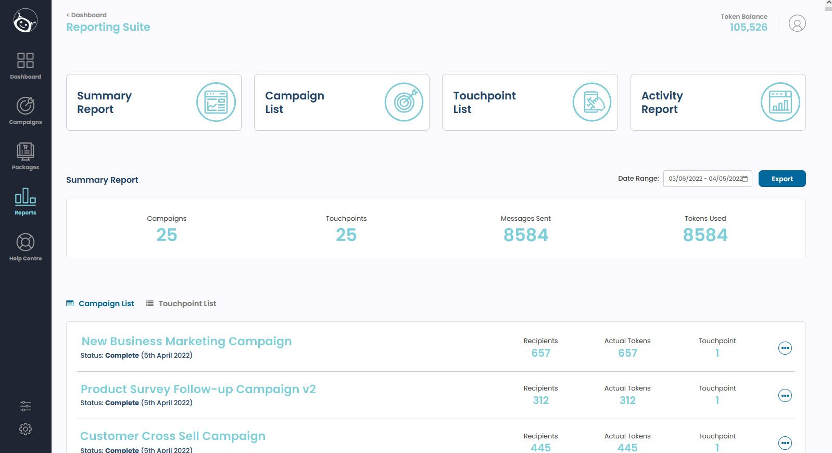Screen dimensions: 832x453
Task: Open the user profile icon
Action: point(797,23)
